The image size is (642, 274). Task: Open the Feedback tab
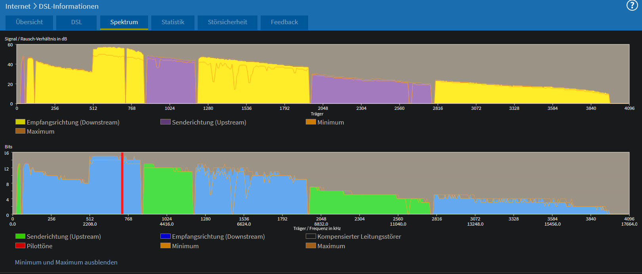tap(284, 22)
